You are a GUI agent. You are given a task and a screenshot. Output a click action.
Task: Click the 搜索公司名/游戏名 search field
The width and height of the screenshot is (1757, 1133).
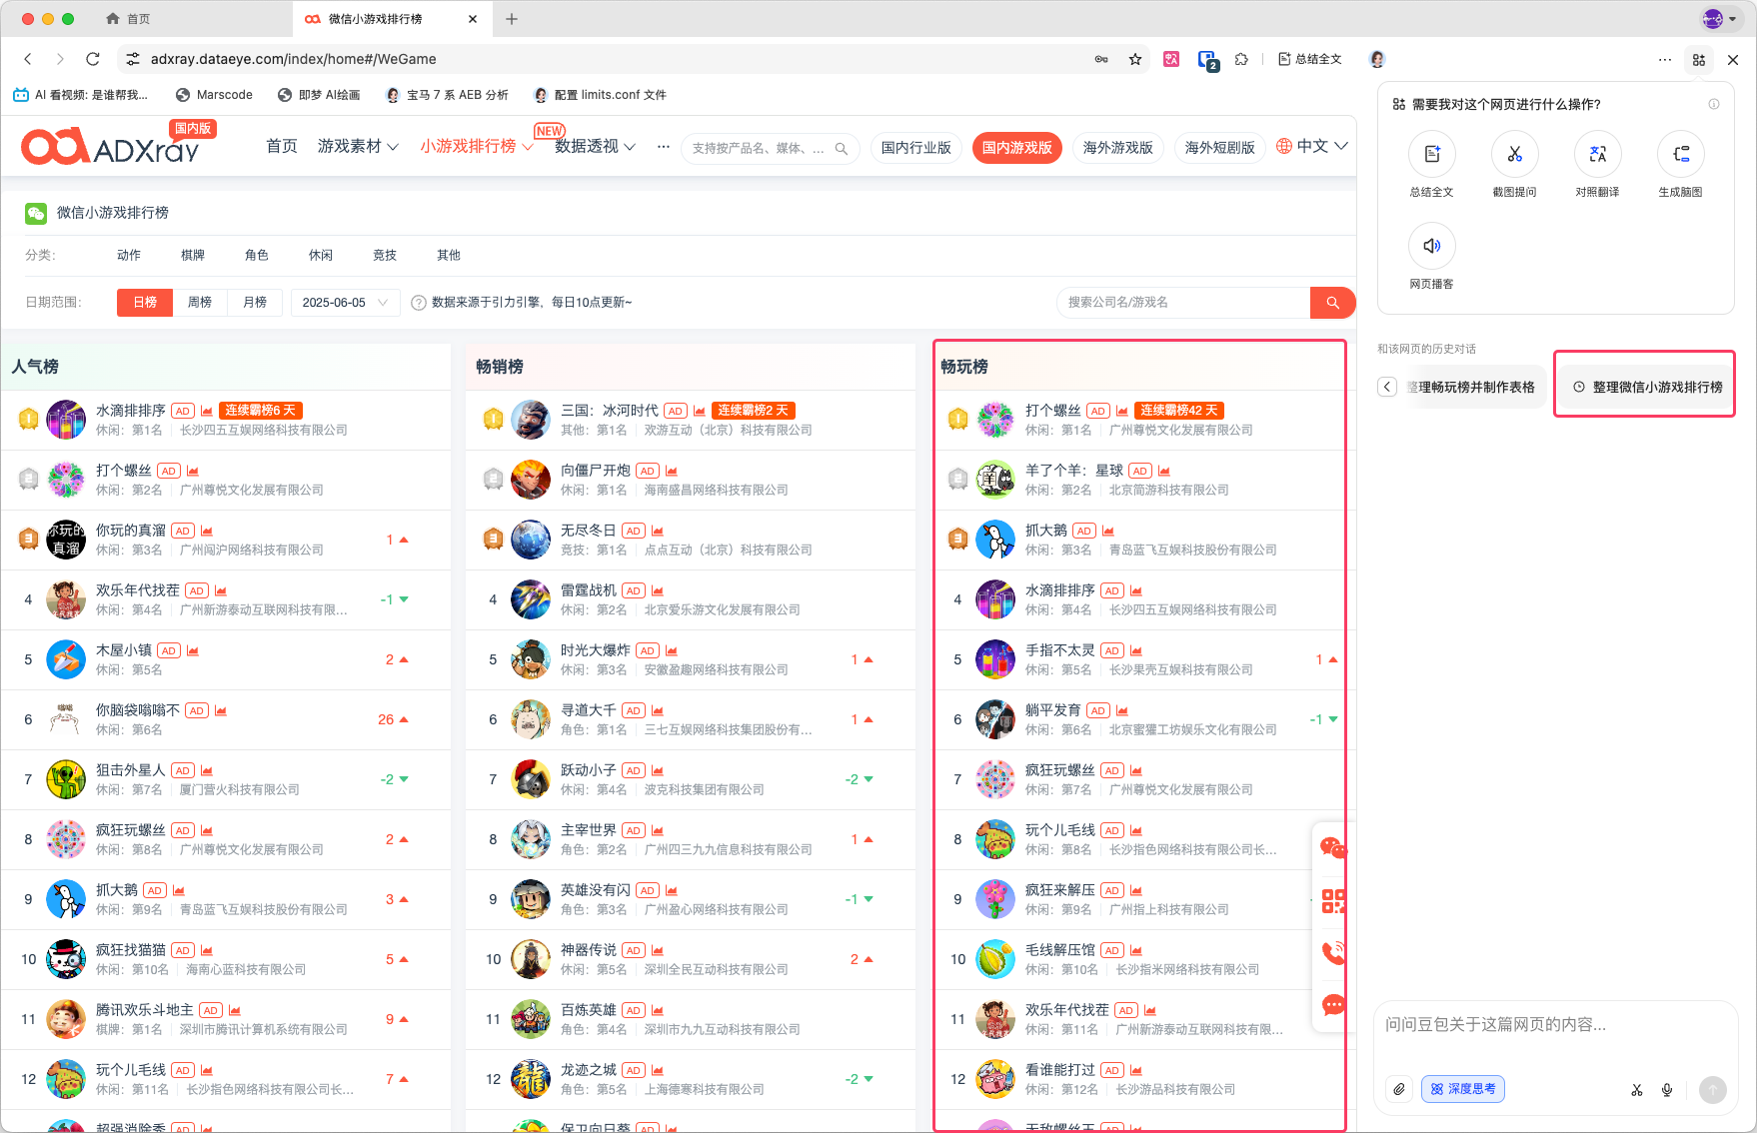(x=1183, y=302)
